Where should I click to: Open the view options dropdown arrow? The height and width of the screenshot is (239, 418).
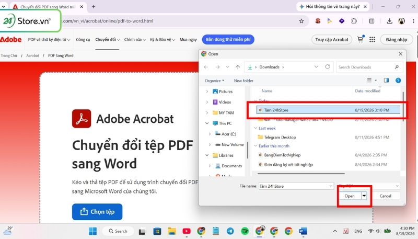[x=376, y=81]
